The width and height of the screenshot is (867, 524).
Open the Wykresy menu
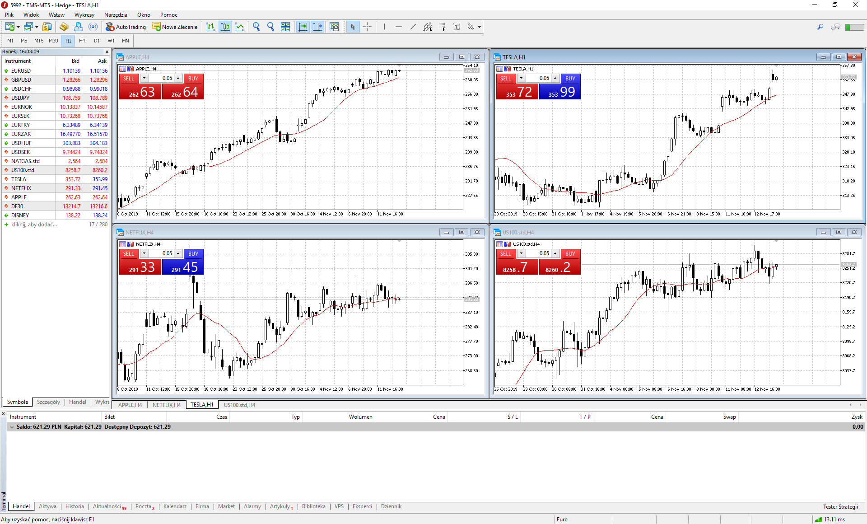coord(84,15)
